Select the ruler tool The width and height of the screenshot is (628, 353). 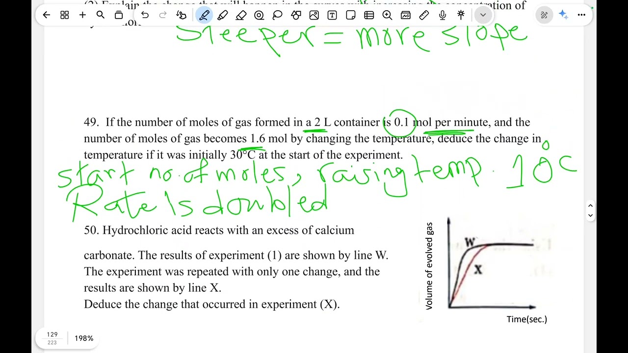point(424,15)
